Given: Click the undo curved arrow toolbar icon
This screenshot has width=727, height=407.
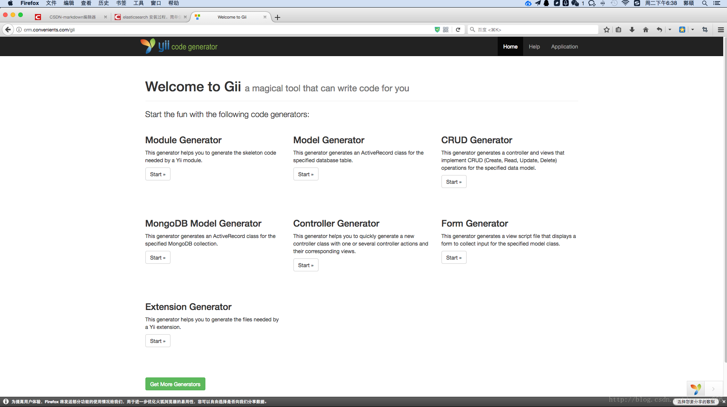Looking at the screenshot, I should point(659,30).
